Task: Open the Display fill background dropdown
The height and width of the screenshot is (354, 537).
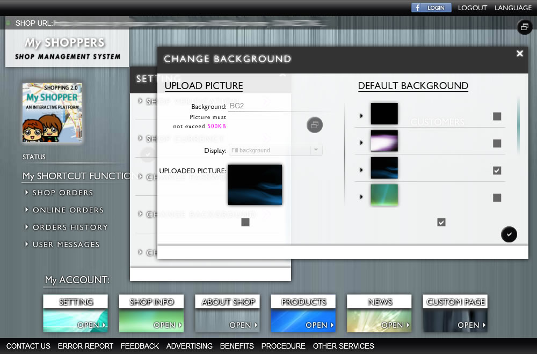Action: 276,150
